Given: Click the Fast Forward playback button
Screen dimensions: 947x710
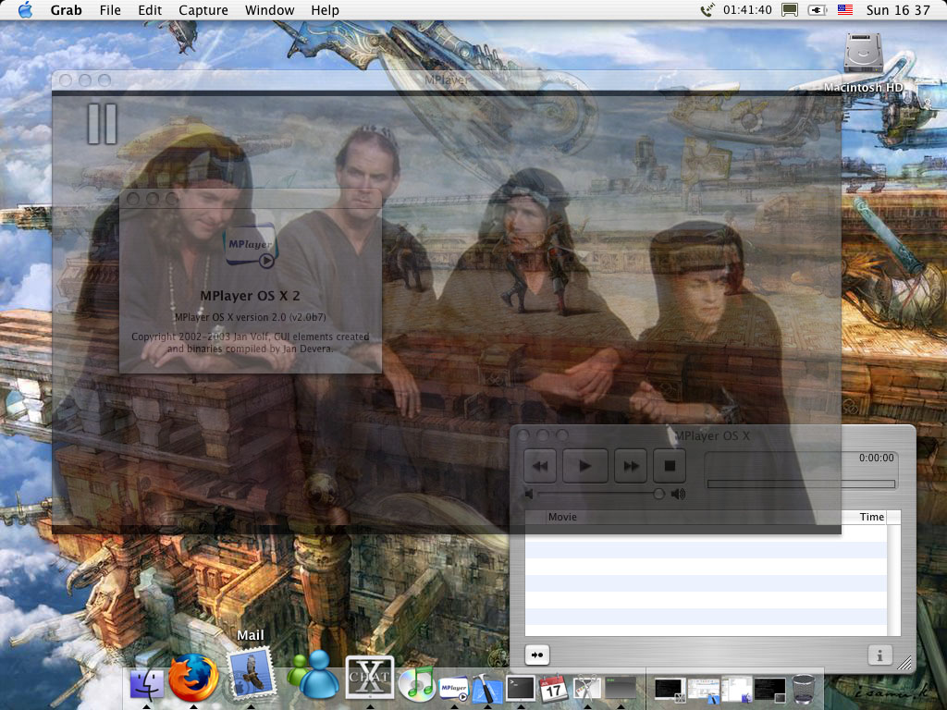Looking at the screenshot, I should (x=631, y=466).
